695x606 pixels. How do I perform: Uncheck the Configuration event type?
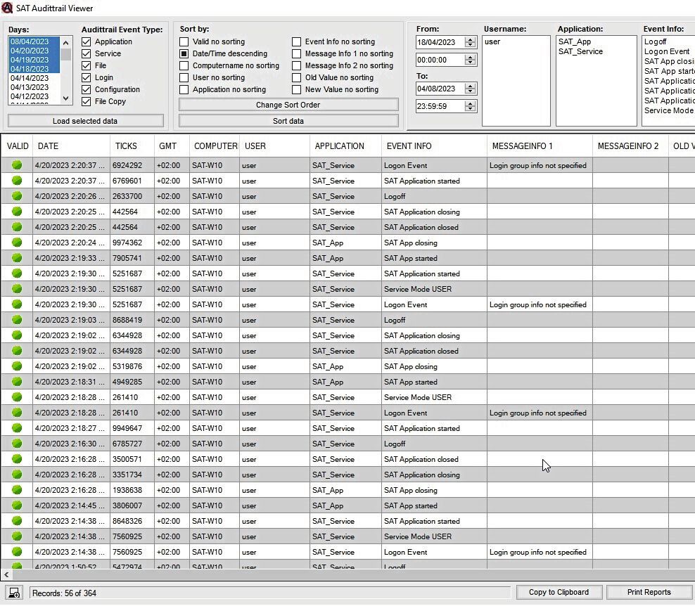86,89
